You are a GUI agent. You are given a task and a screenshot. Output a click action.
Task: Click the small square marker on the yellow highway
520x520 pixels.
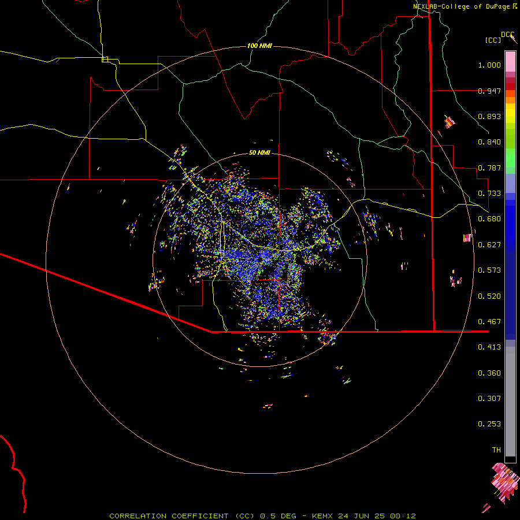point(105,60)
